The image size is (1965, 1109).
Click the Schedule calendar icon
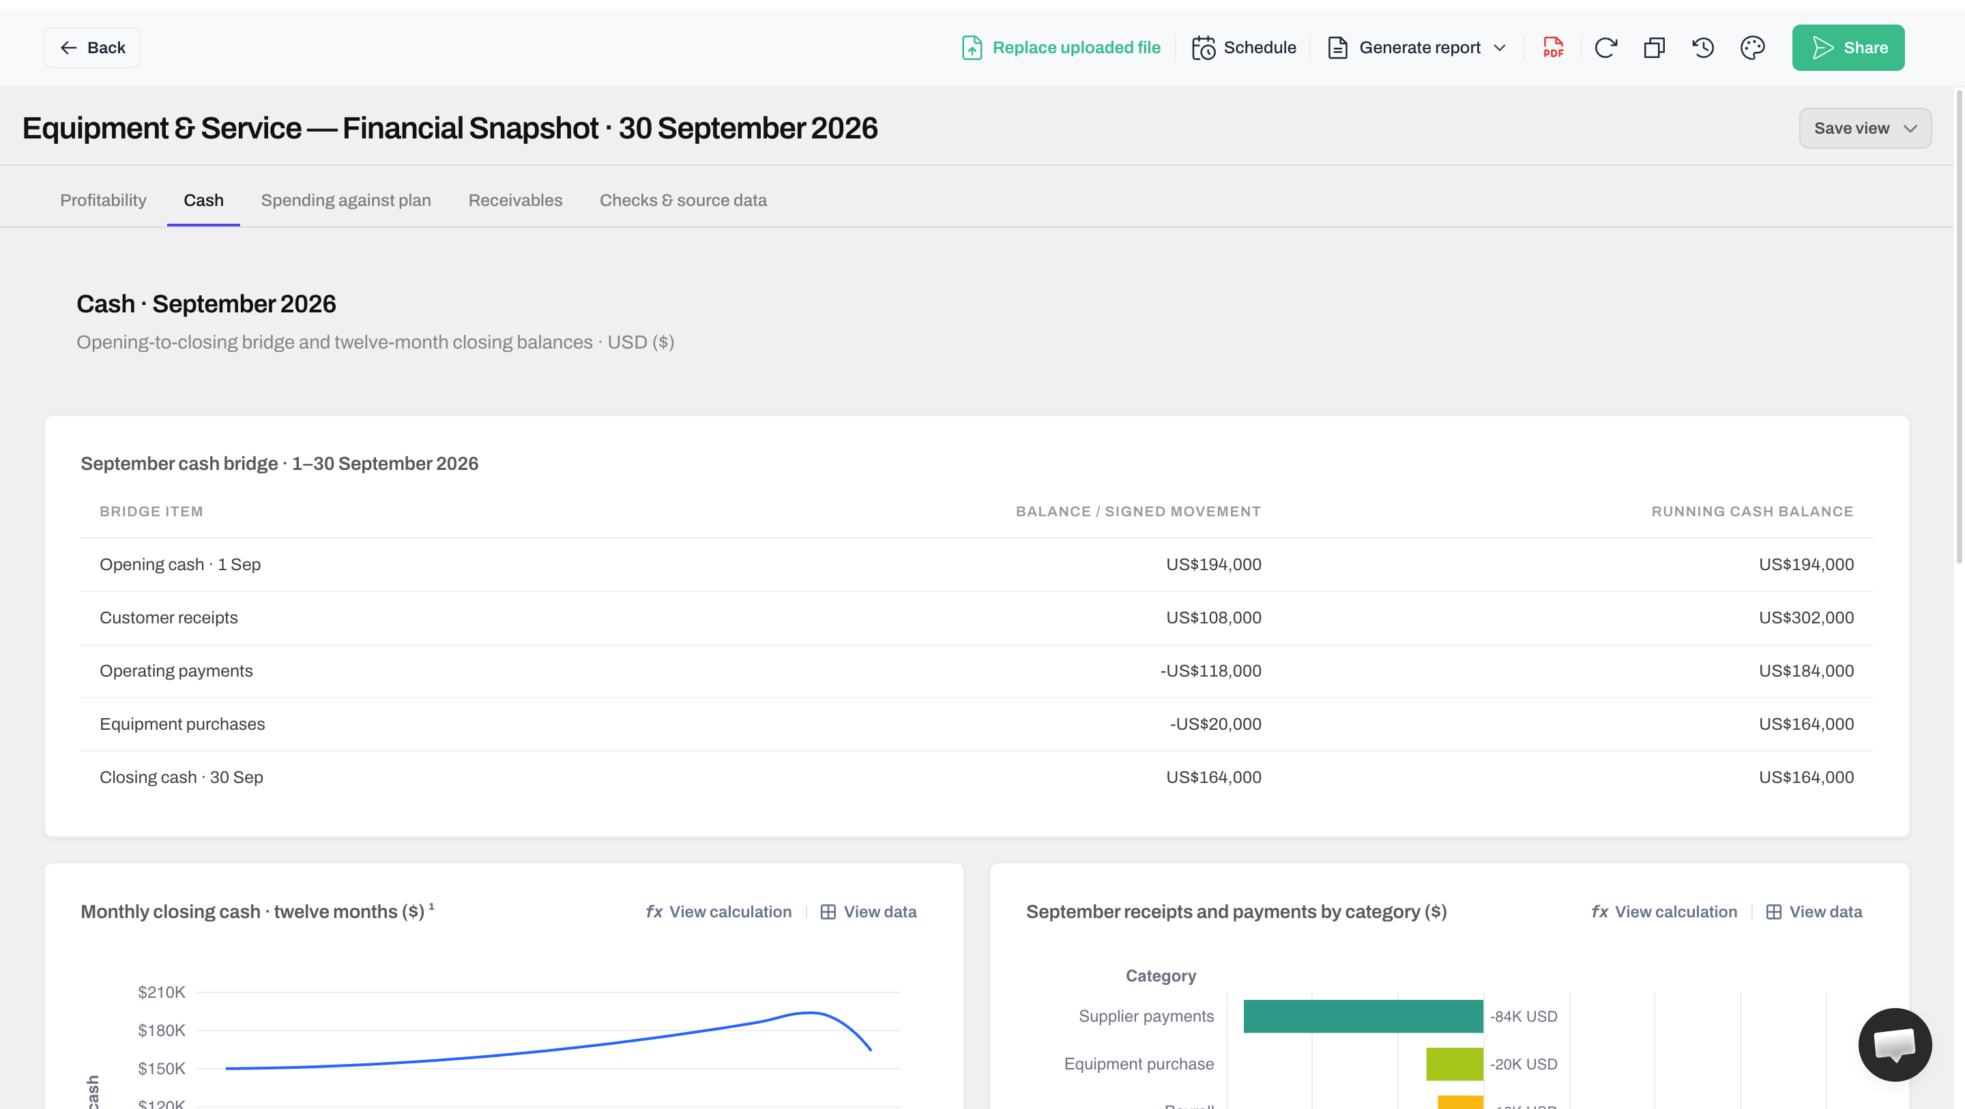(1203, 47)
